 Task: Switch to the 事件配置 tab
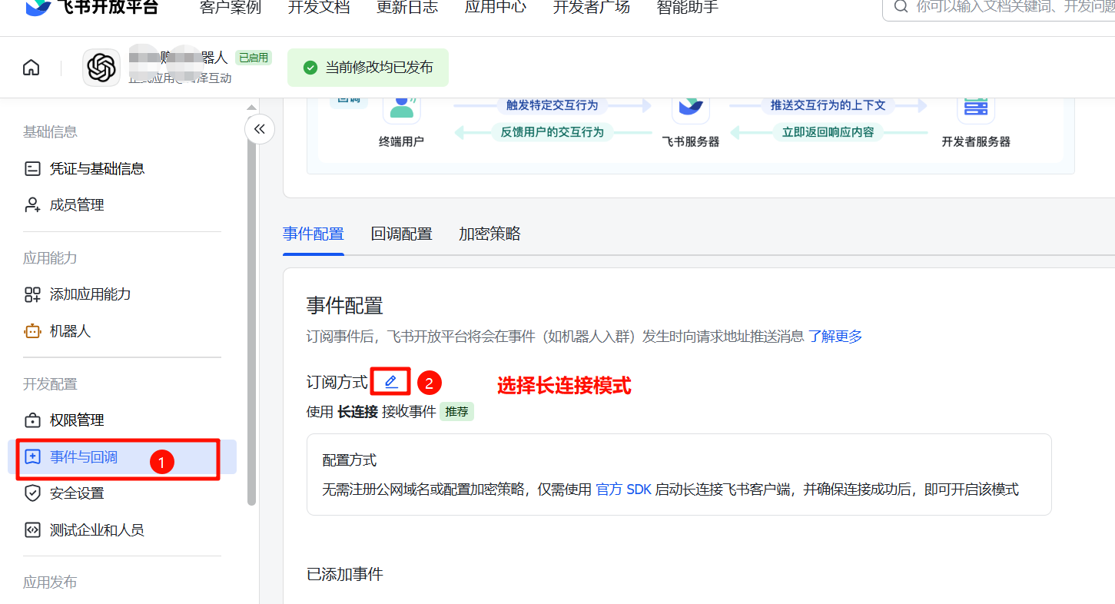[314, 234]
